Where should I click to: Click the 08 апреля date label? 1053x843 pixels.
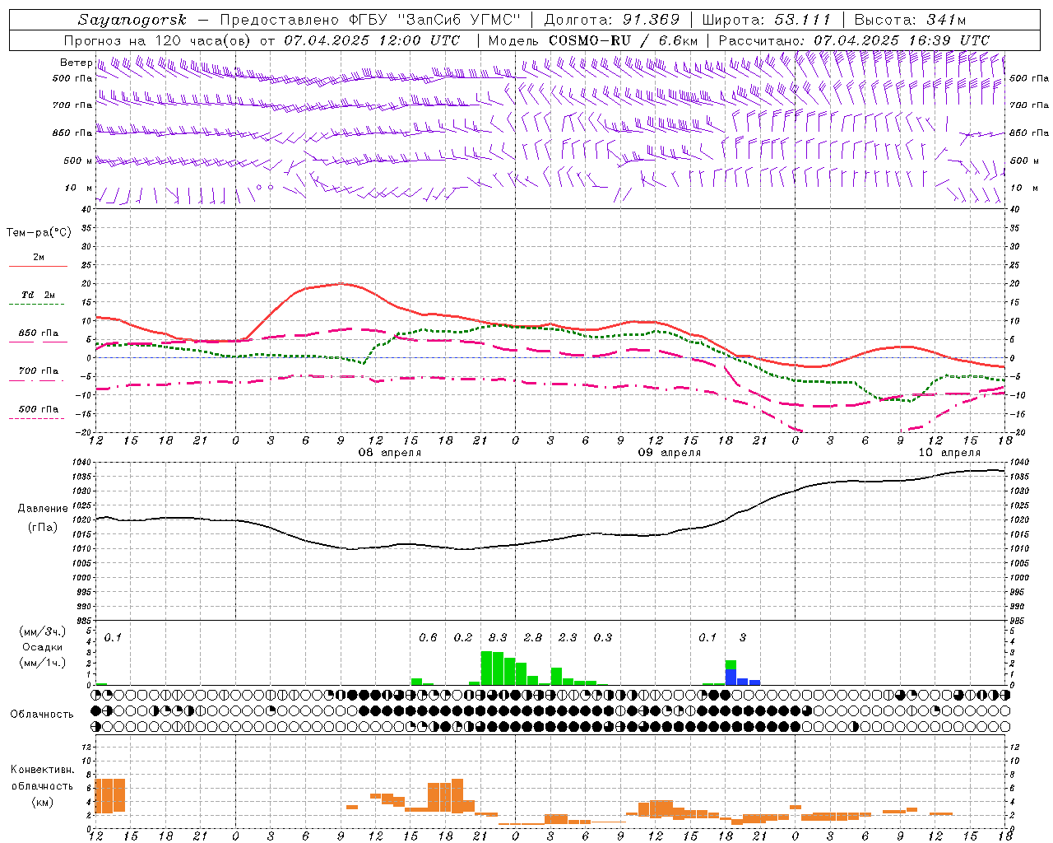pos(390,453)
